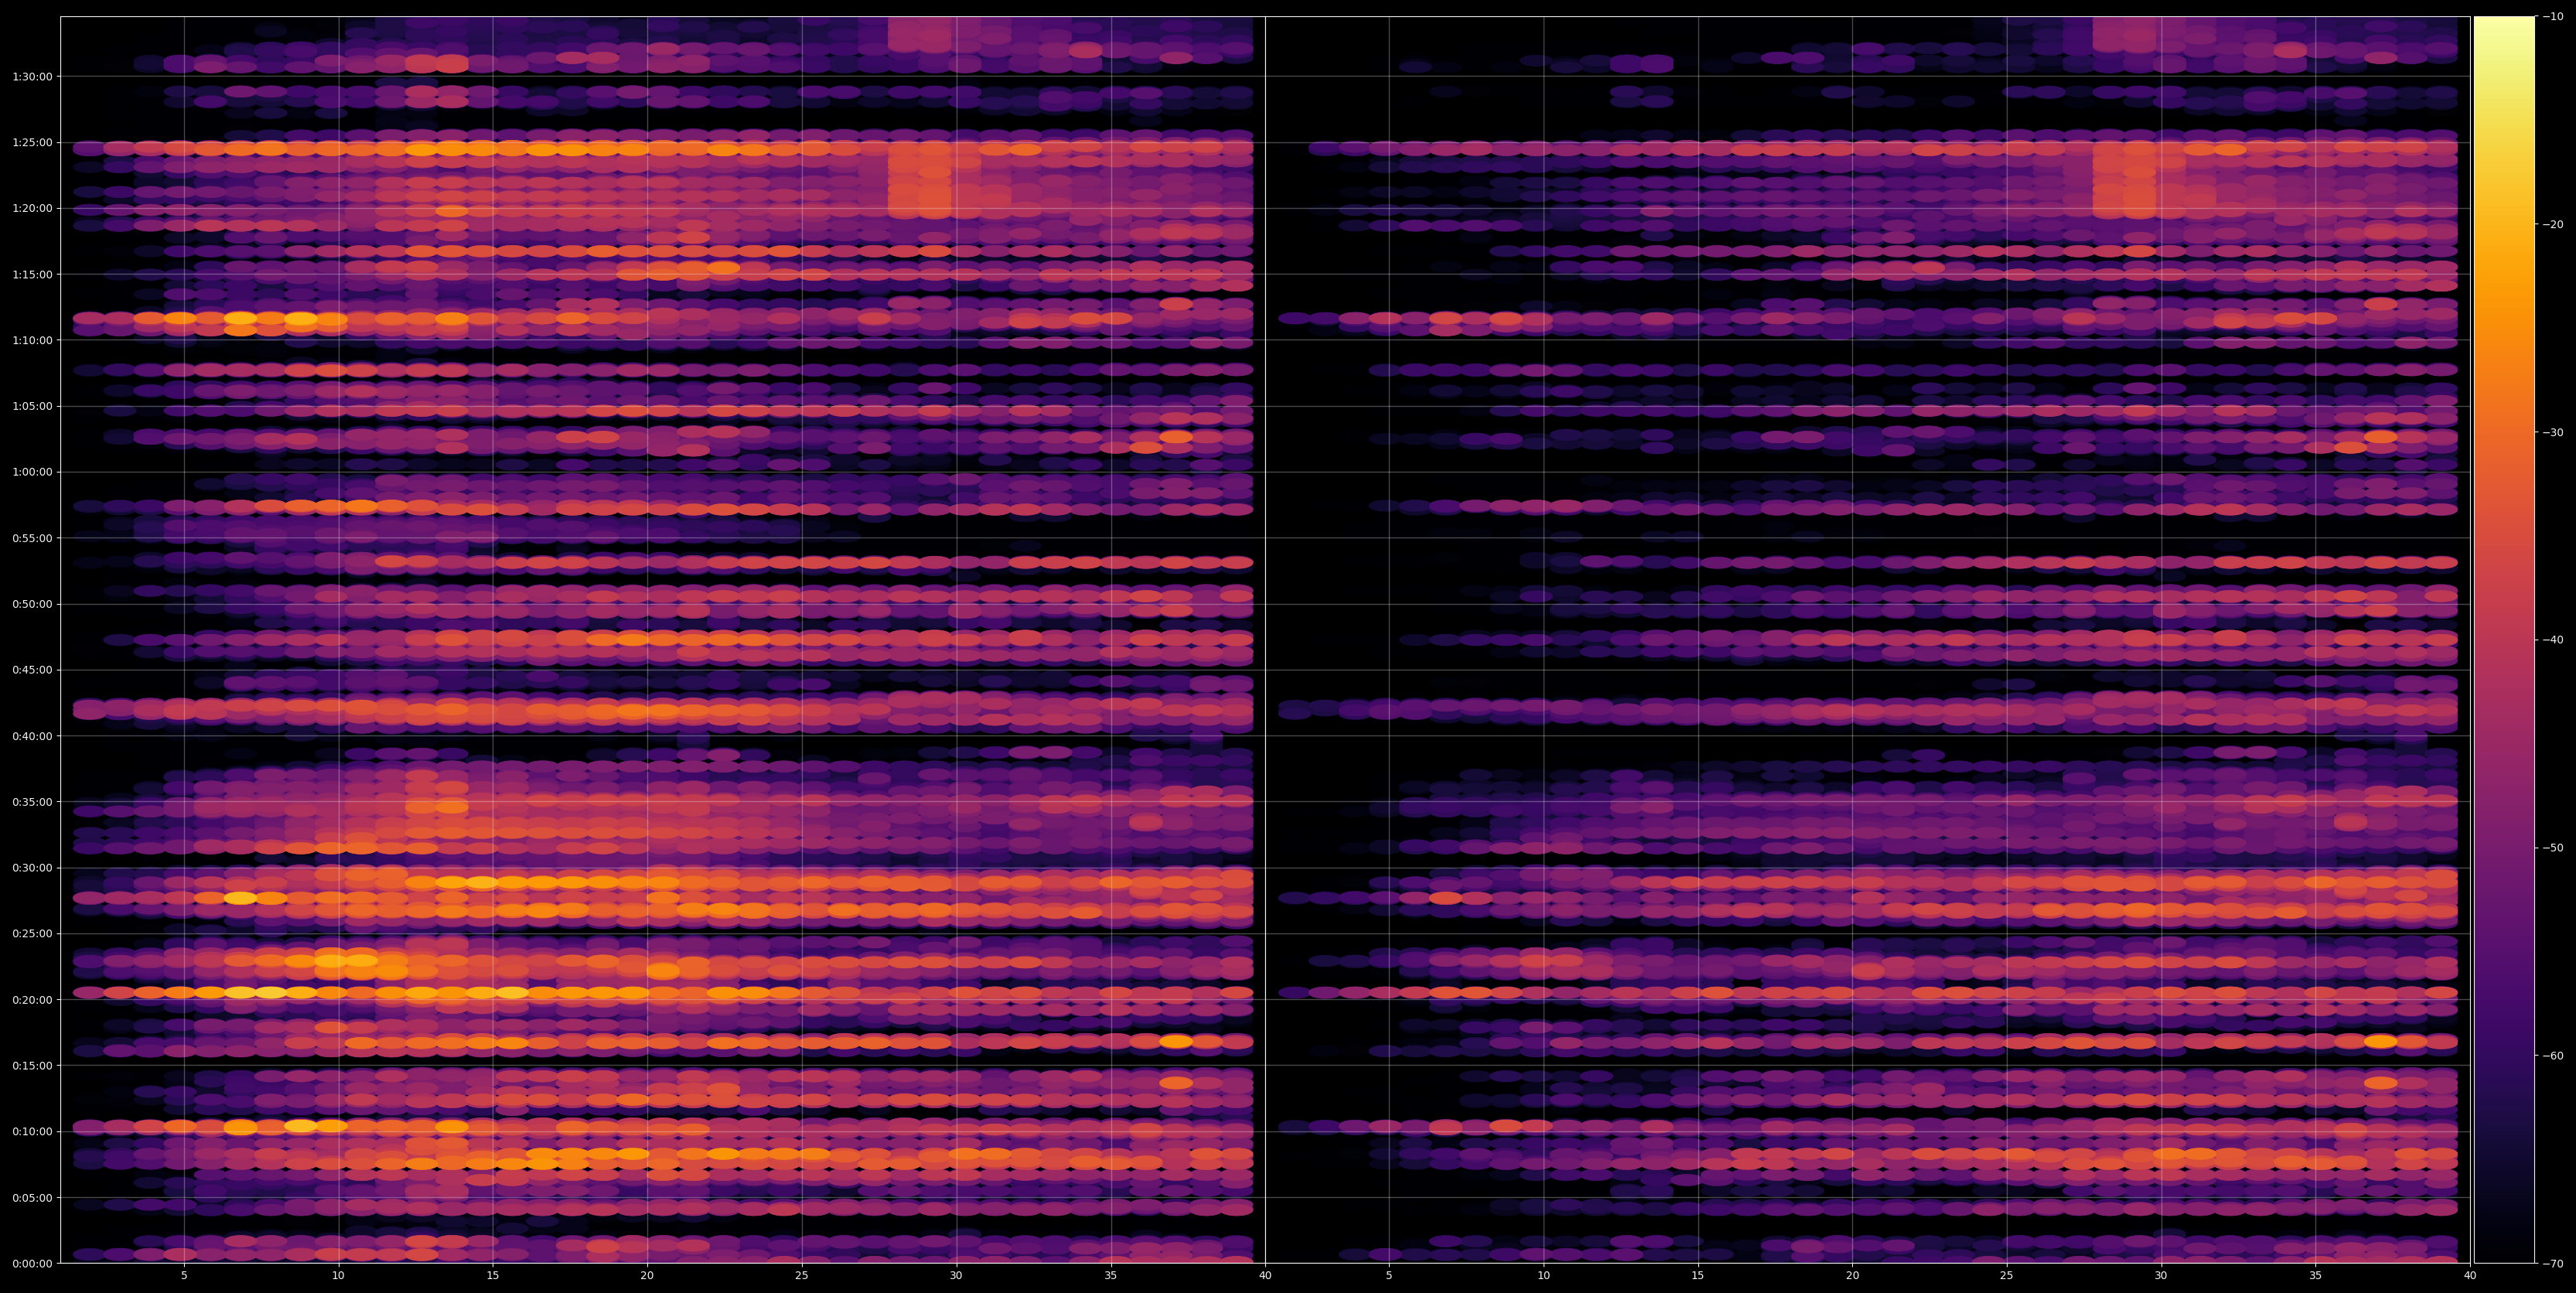Screen dimensions: 2576x1293
Task: Click the 0:20:00 time axis label
Action: [x=32, y=999]
